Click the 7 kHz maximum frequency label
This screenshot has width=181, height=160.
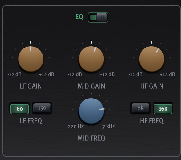point(109,126)
